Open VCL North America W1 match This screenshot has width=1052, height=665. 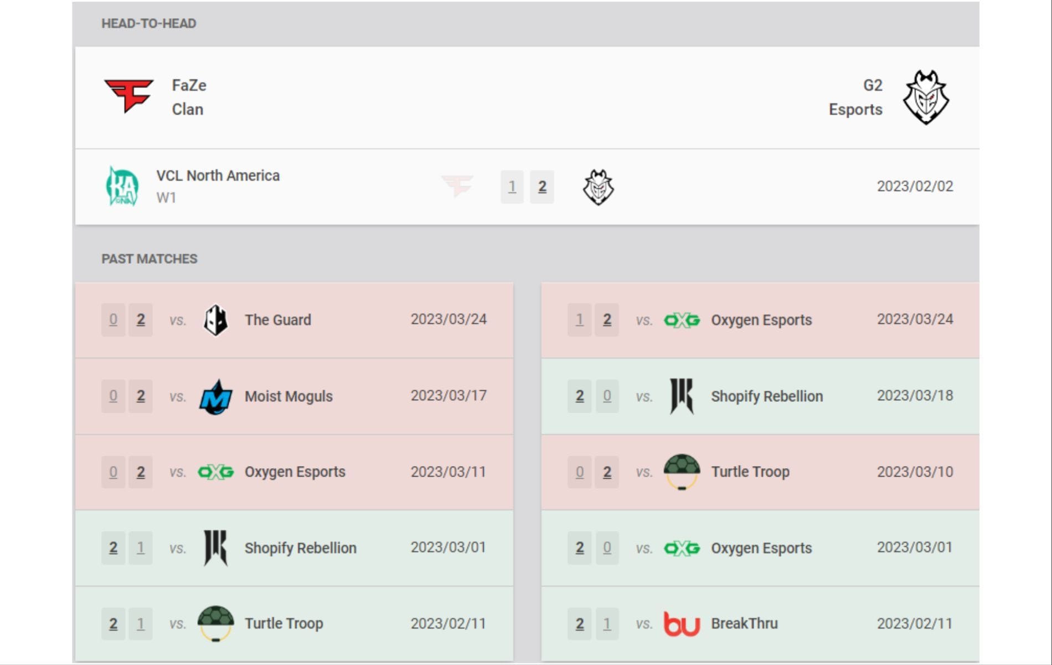218,176
